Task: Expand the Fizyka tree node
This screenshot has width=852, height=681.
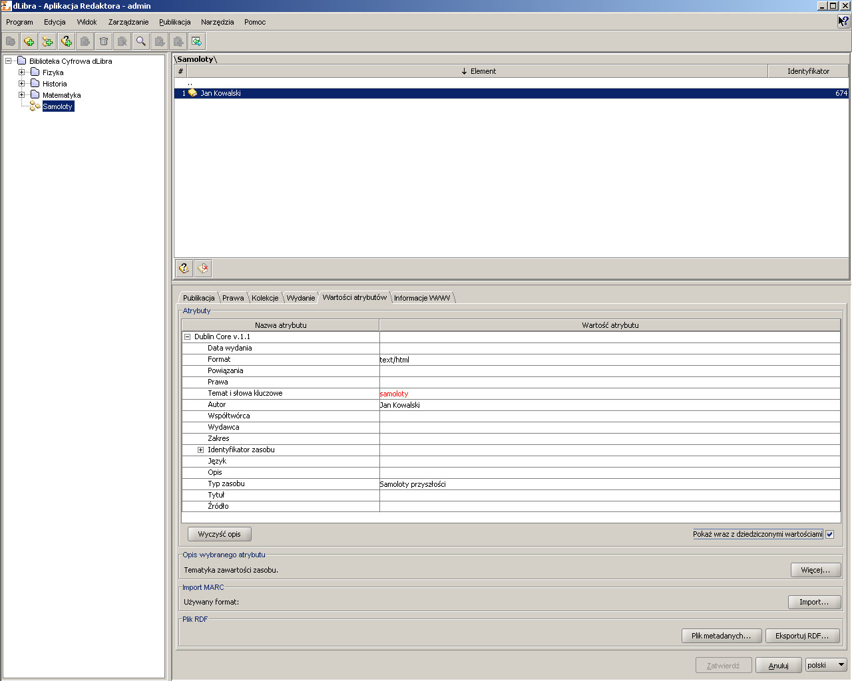Action: click(21, 72)
